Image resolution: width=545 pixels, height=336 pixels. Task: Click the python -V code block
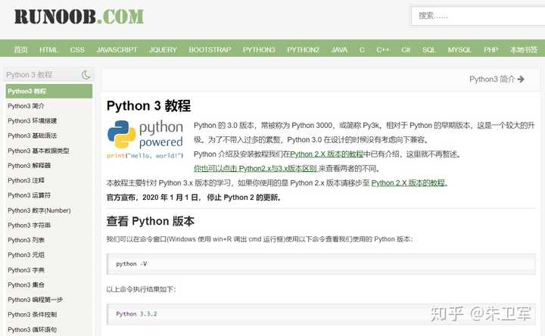[x=321, y=264]
